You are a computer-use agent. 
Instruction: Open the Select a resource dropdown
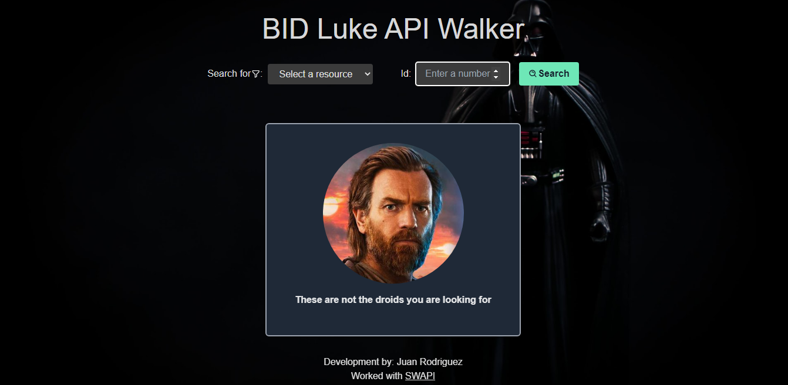[x=320, y=74]
